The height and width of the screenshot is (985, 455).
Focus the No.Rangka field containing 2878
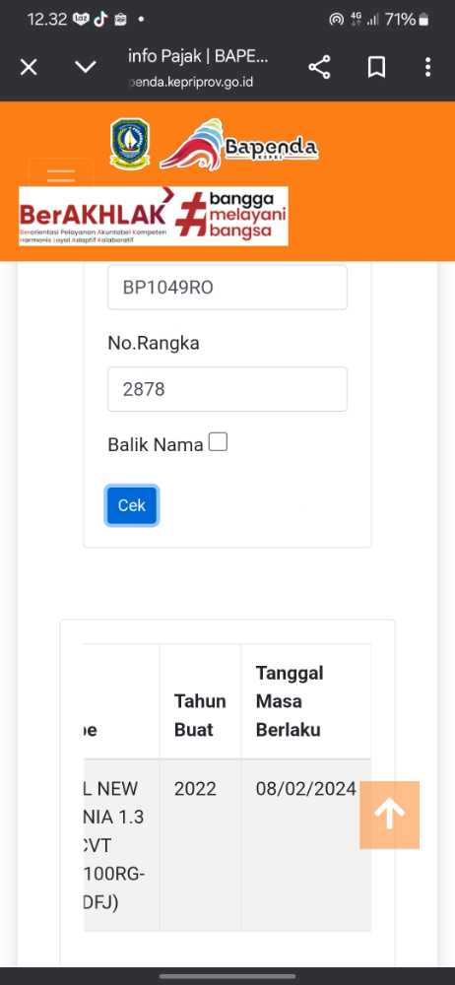click(x=227, y=389)
